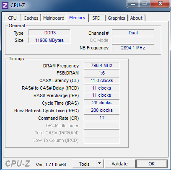Click the tRCD value 11 clocks
The image size is (171, 170).
[x=102, y=88]
